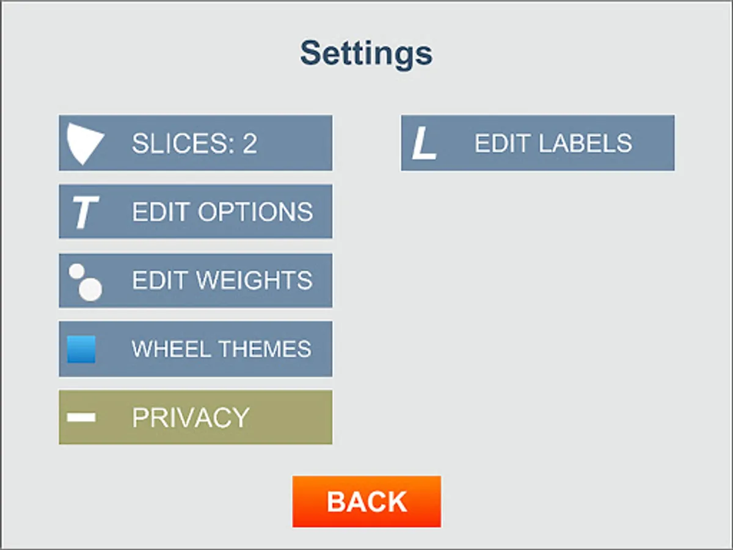Click the Settings title heading
Image resolution: width=733 pixels, height=550 pixels.
[366, 54]
